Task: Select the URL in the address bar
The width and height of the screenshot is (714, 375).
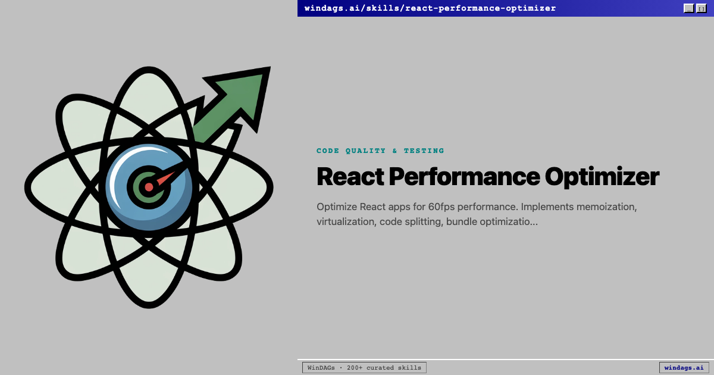Action: (428, 8)
